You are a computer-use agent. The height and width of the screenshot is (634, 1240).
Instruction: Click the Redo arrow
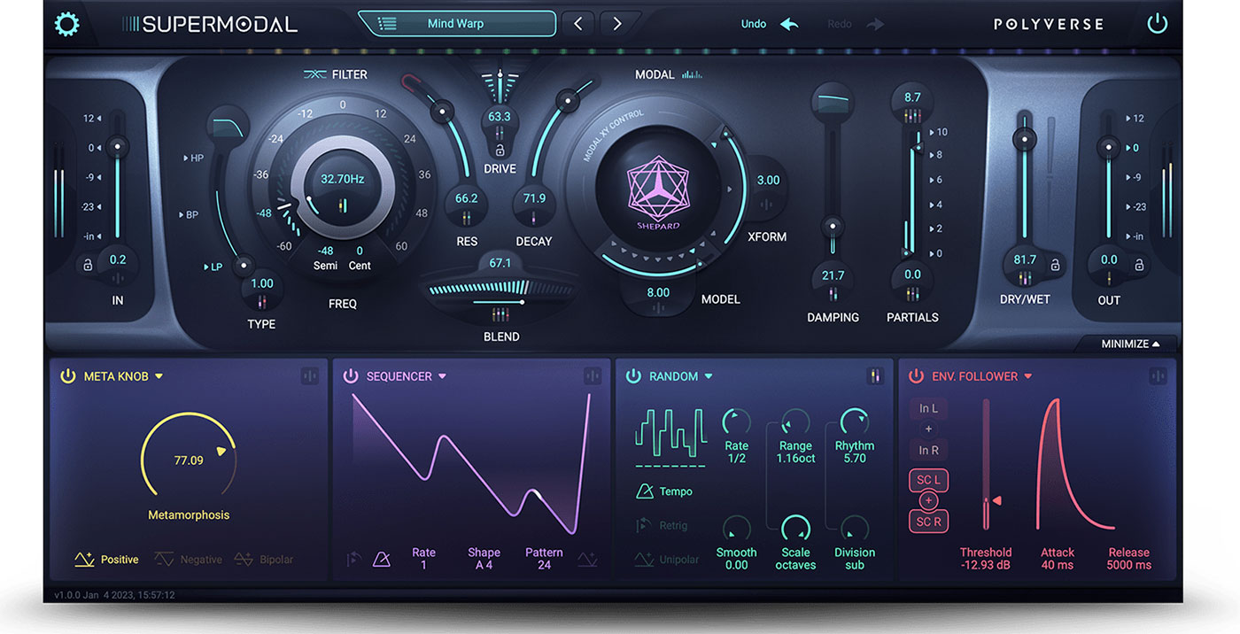[x=875, y=24]
